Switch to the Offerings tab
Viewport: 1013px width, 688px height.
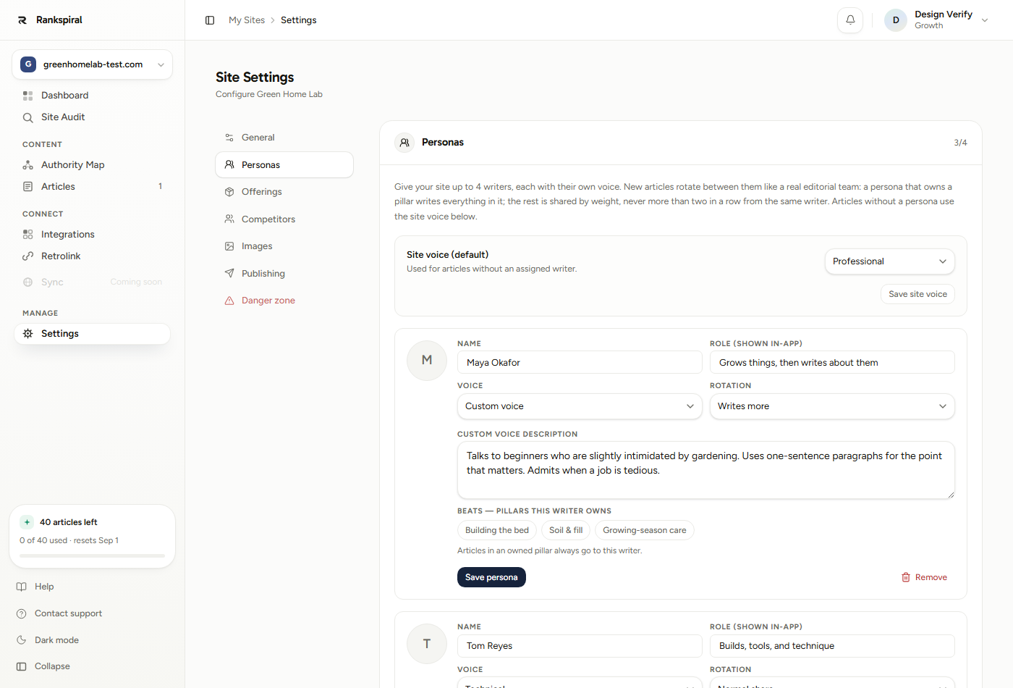tap(284, 192)
